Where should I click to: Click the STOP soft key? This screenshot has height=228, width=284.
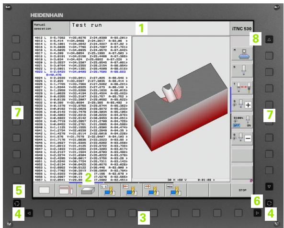[242, 190]
